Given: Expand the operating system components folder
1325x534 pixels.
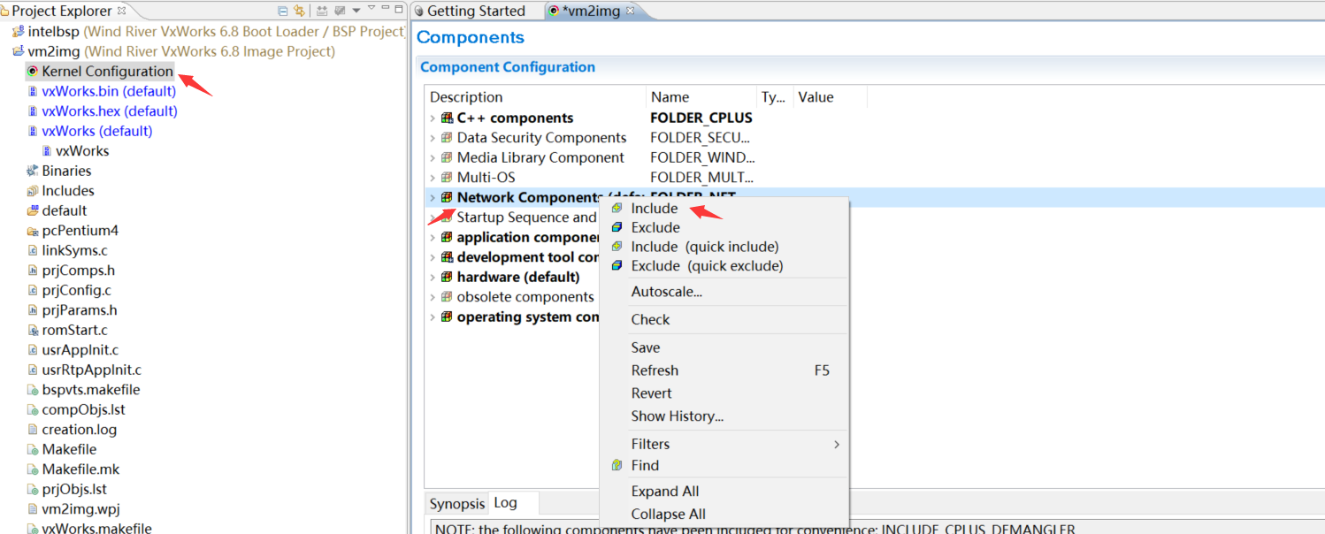Looking at the screenshot, I should click(x=433, y=317).
